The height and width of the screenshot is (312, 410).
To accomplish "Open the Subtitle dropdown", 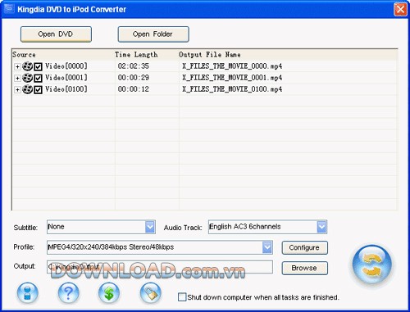I will (x=150, y=227).
